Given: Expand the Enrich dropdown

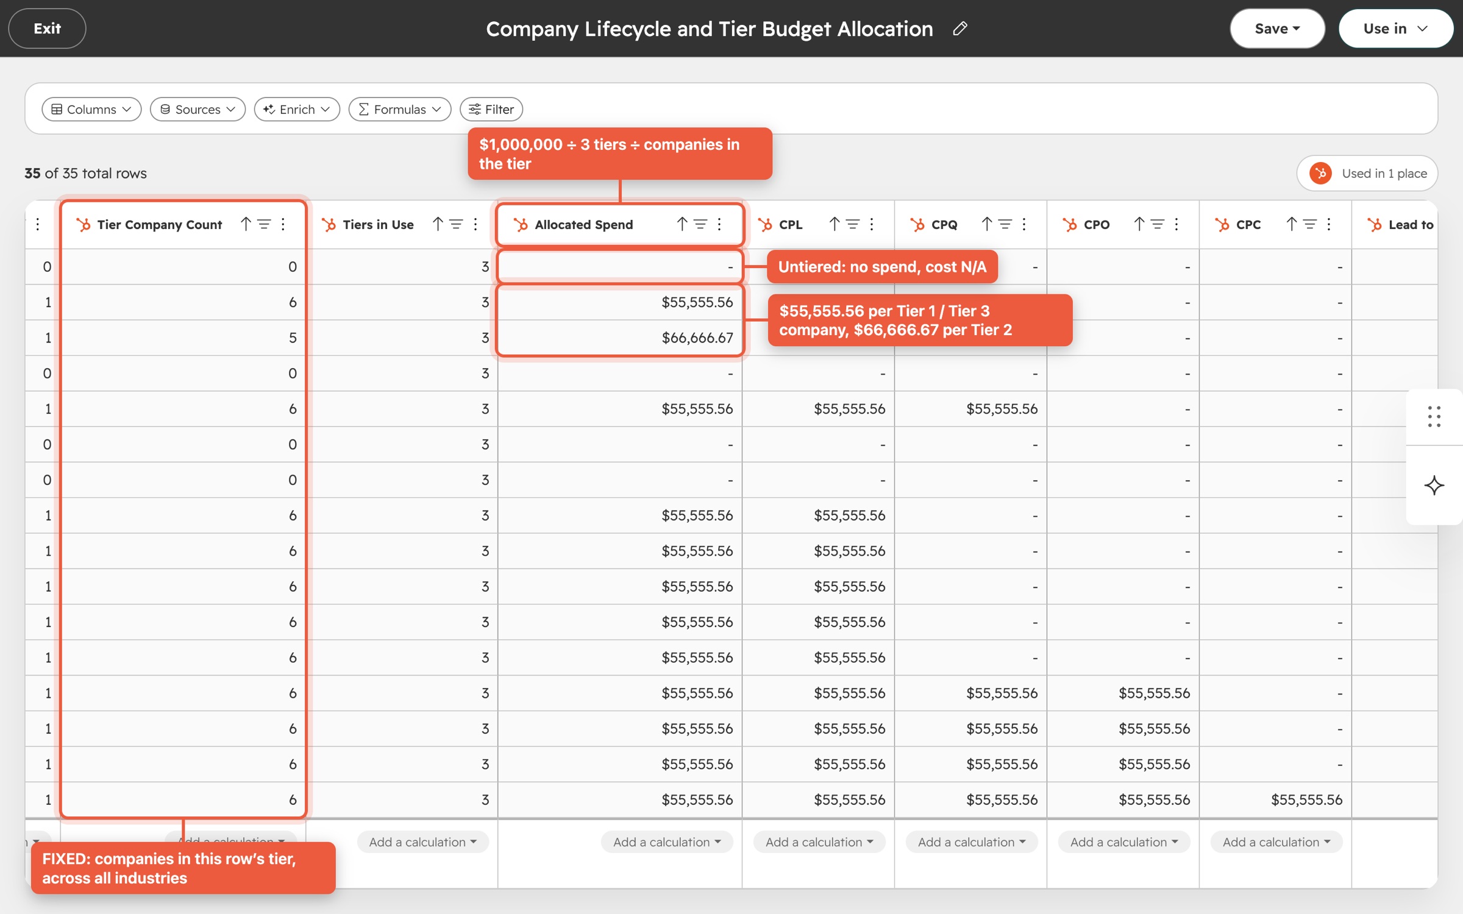Looking at the screenshot, I should click(297, 109).
